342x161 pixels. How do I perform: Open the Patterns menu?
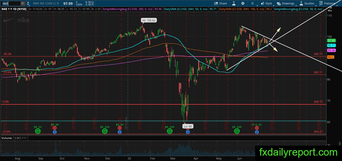329,3
